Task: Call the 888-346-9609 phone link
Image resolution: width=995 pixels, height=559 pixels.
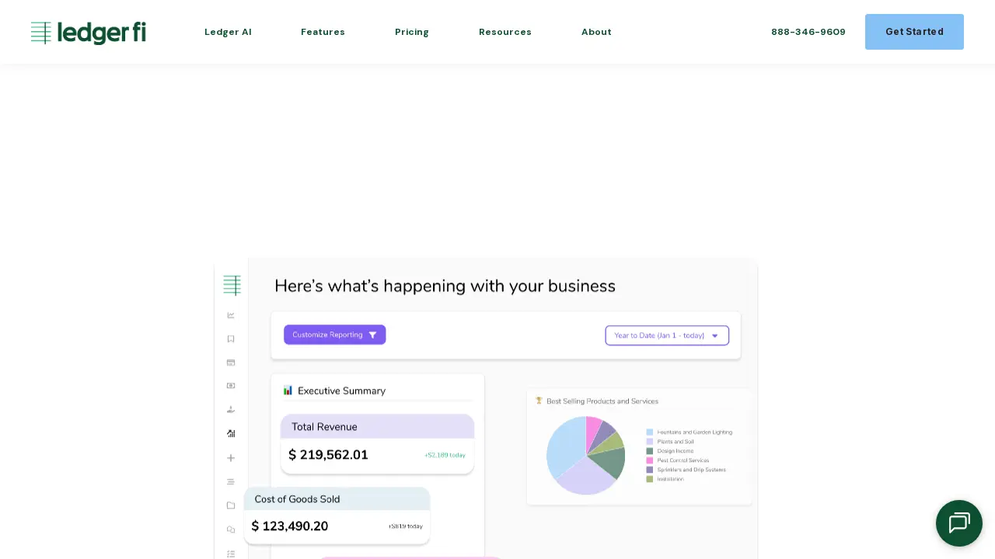Action: pyautogui.click(x=808, y=32)
